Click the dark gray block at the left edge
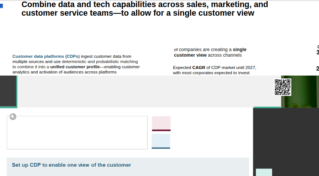319x176 pixels. click(8, 91)
